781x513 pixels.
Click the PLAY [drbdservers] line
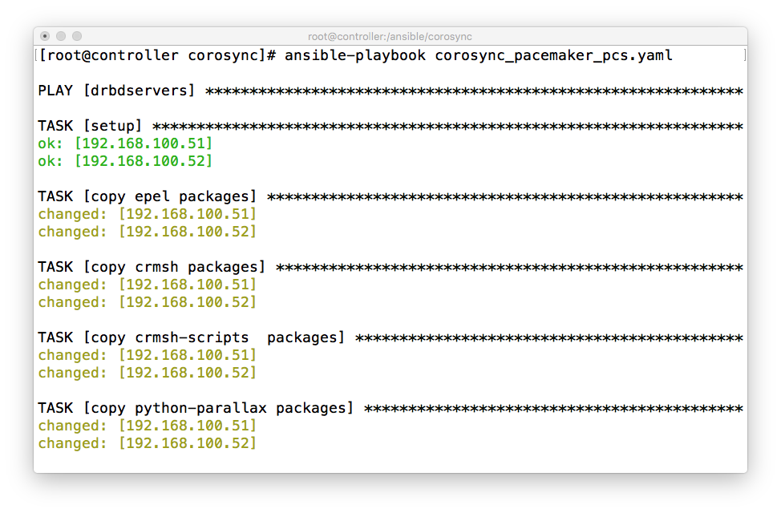point(390,91)
